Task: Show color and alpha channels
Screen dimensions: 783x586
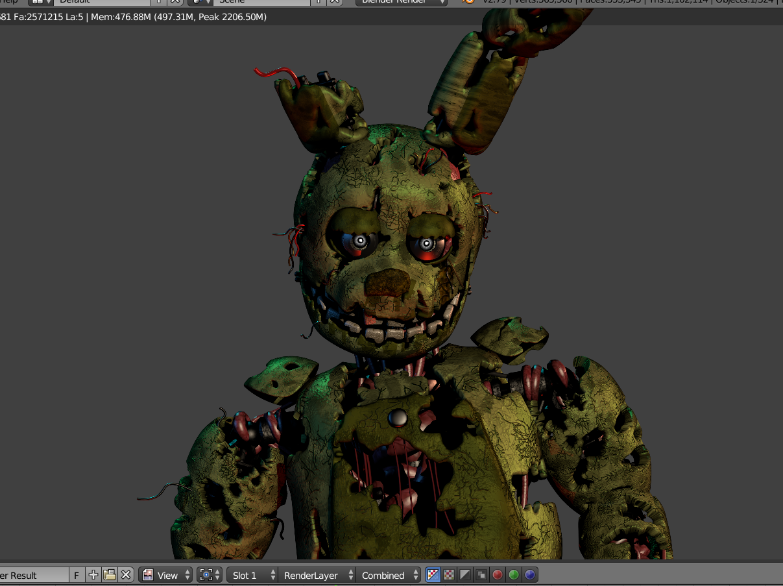Action: coord(433,575)
